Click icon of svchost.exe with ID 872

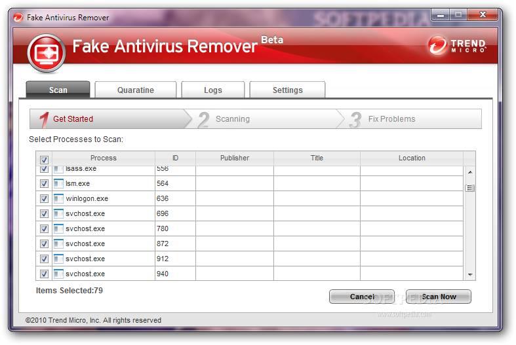[58, 244]
